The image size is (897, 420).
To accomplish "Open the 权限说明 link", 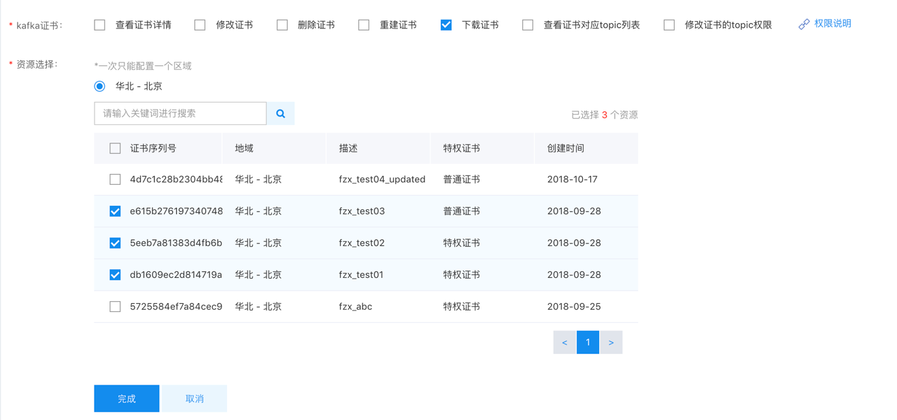I will click(x=832, y=24).
